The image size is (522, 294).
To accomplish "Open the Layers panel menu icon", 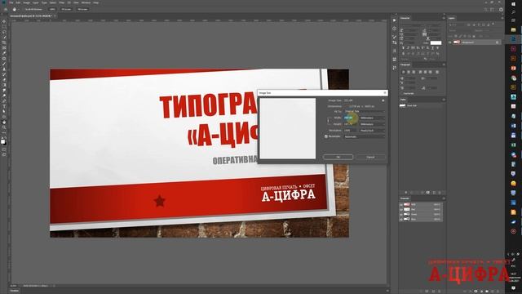I will (x=502, y=18).
